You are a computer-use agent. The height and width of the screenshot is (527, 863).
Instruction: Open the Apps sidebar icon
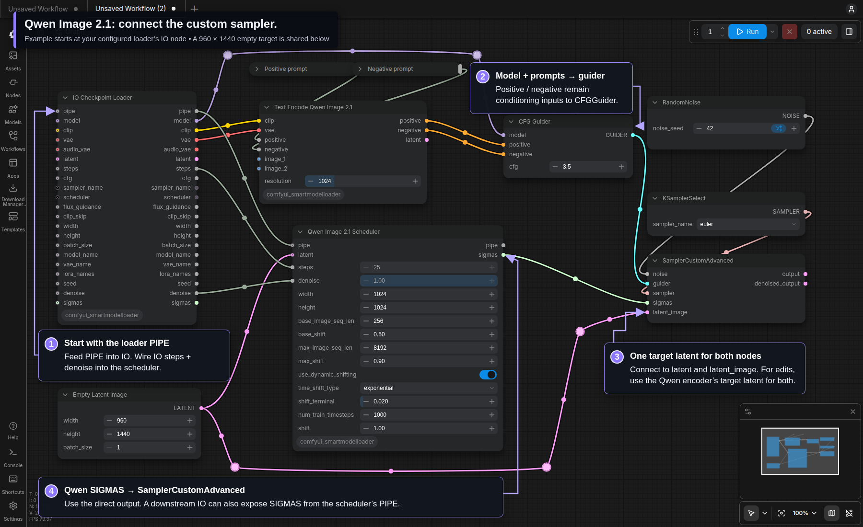pyautogui.click(x=13, y=168)
